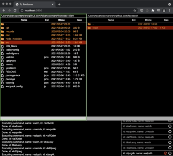Cancel the running xijurg4k realpath task

[x=165, y=153]
